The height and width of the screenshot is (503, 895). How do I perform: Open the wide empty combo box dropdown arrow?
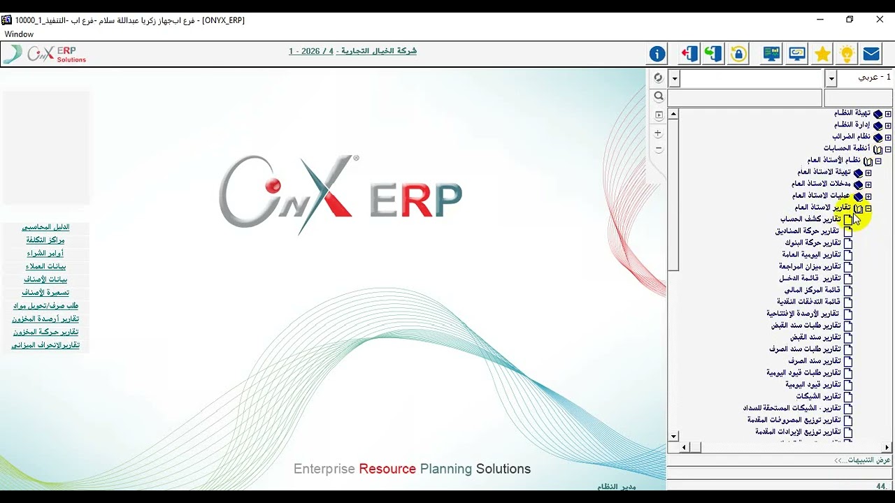(674, 78)
